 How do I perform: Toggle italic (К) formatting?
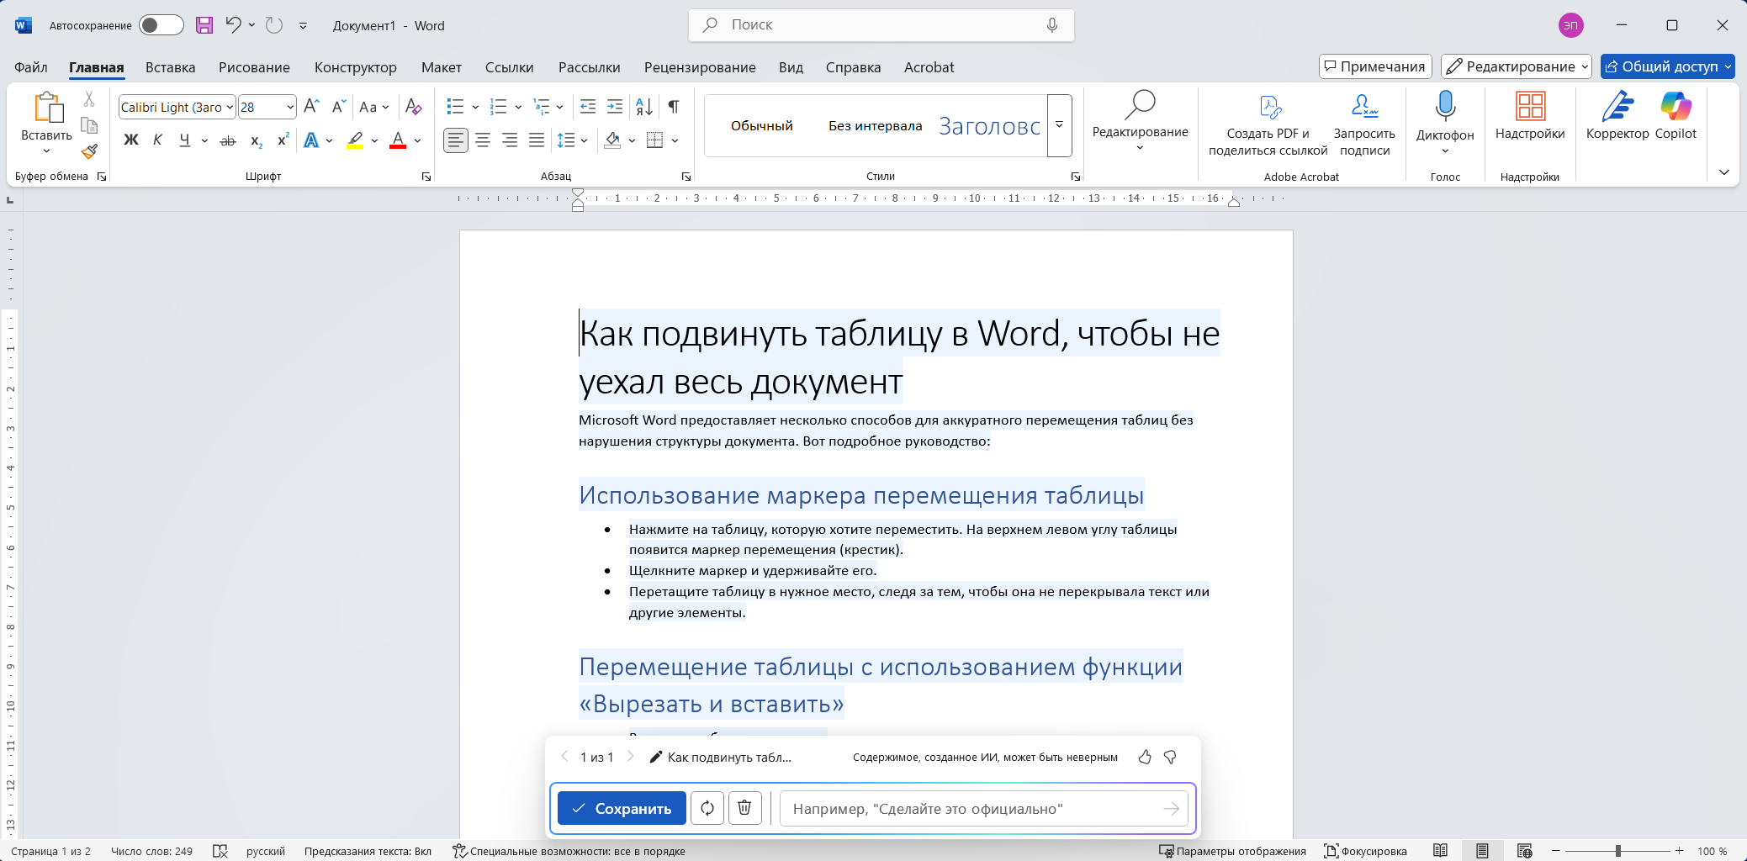point(157,140)
